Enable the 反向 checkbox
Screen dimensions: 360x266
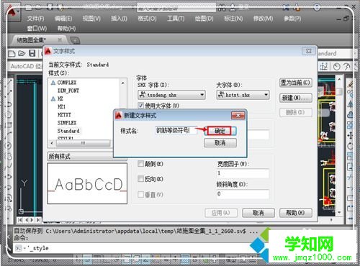[x=141, y=178]
